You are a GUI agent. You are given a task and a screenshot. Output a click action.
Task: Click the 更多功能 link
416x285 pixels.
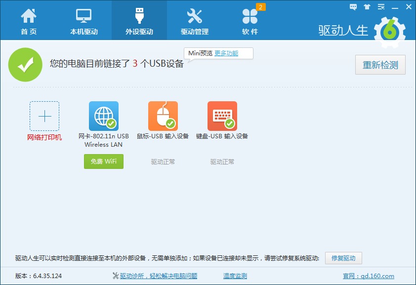tap(226, 53)
